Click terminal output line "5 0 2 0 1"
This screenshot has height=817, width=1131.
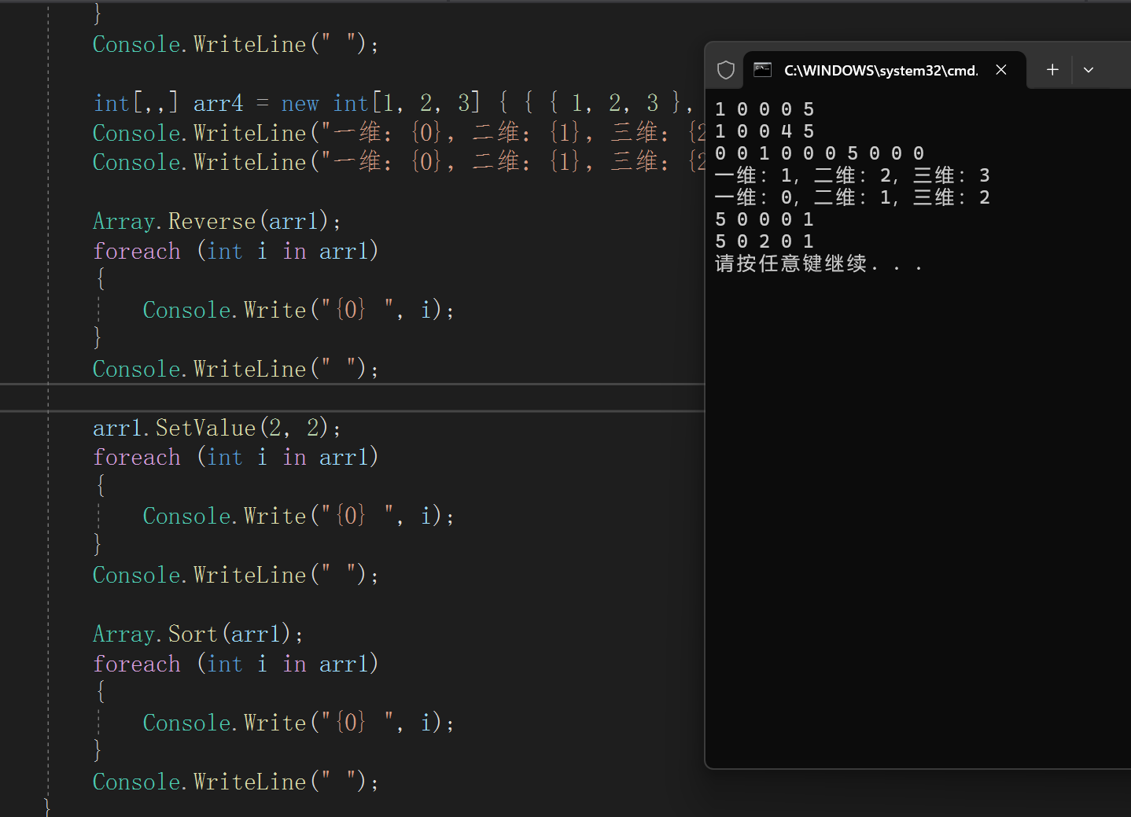pos(764,241)
